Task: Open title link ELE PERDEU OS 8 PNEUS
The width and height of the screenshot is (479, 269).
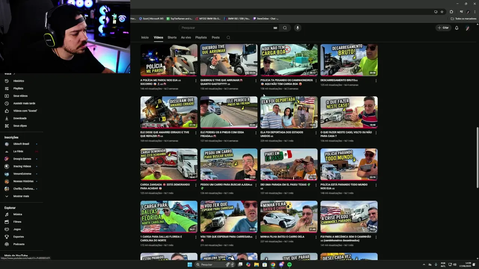Action: coord(222,134)
